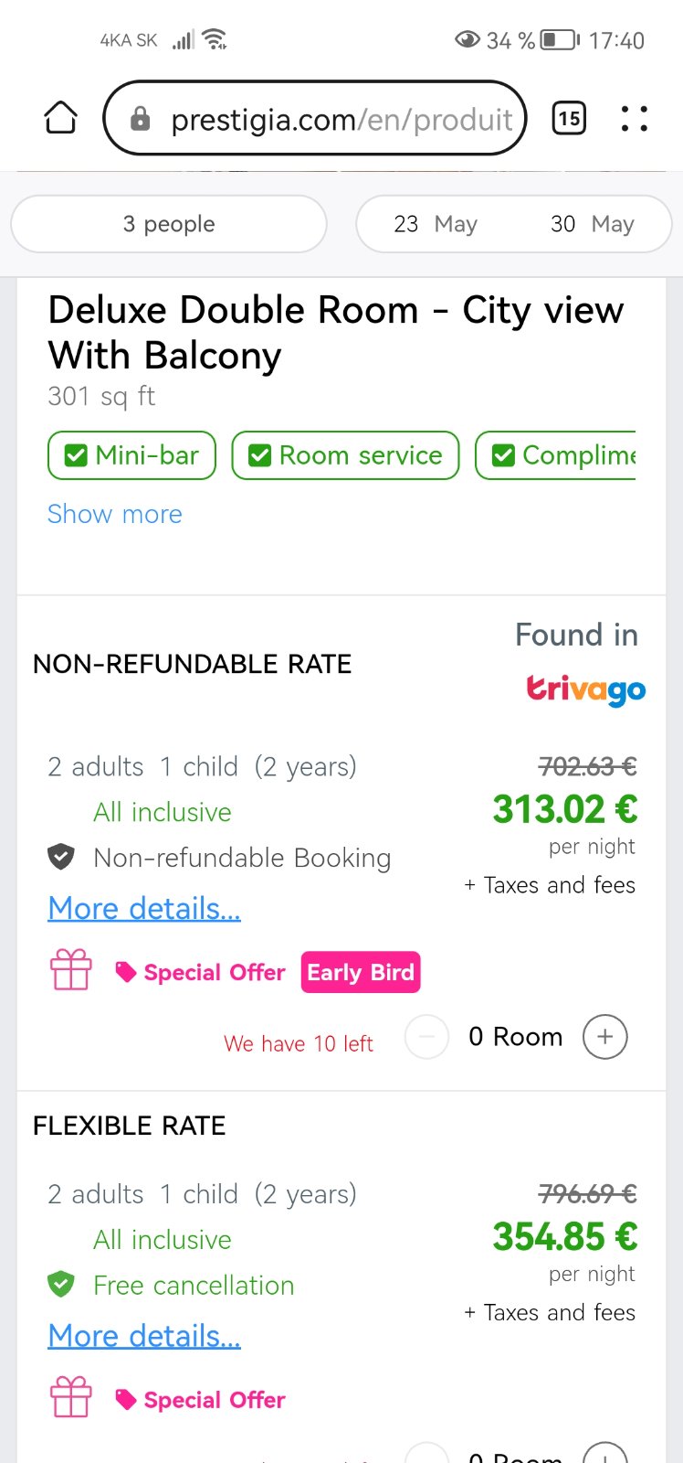Increase room count for non-refundable rate
This screenshot has width=683, height=1463.
[604, 1037]
